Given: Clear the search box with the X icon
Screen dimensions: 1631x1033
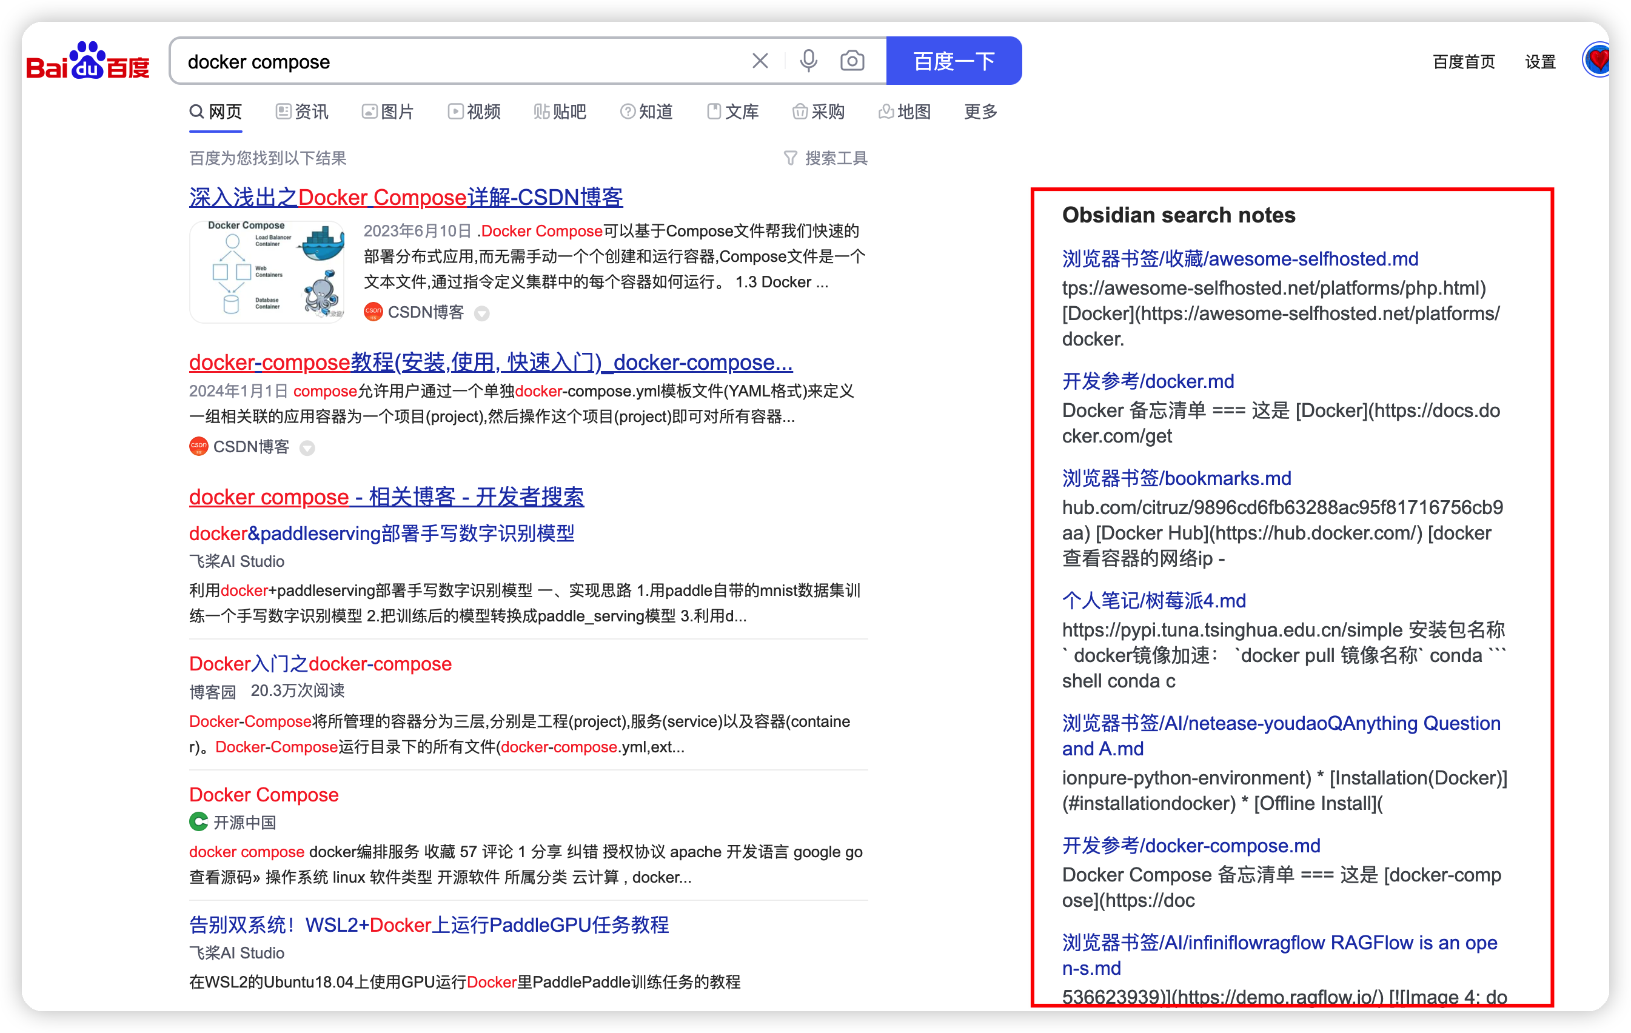Looking at the screenshot, I should [760, 60].
